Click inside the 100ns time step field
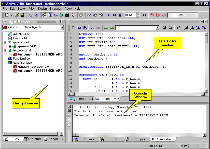This screenshot has height=149, width=210. click(x=130, y=15)
